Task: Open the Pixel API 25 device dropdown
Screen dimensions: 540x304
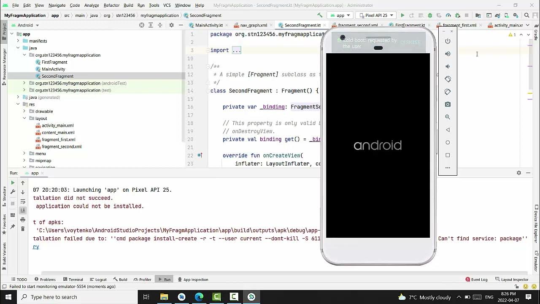Action: pyautogui.click(x=376, y=15)
